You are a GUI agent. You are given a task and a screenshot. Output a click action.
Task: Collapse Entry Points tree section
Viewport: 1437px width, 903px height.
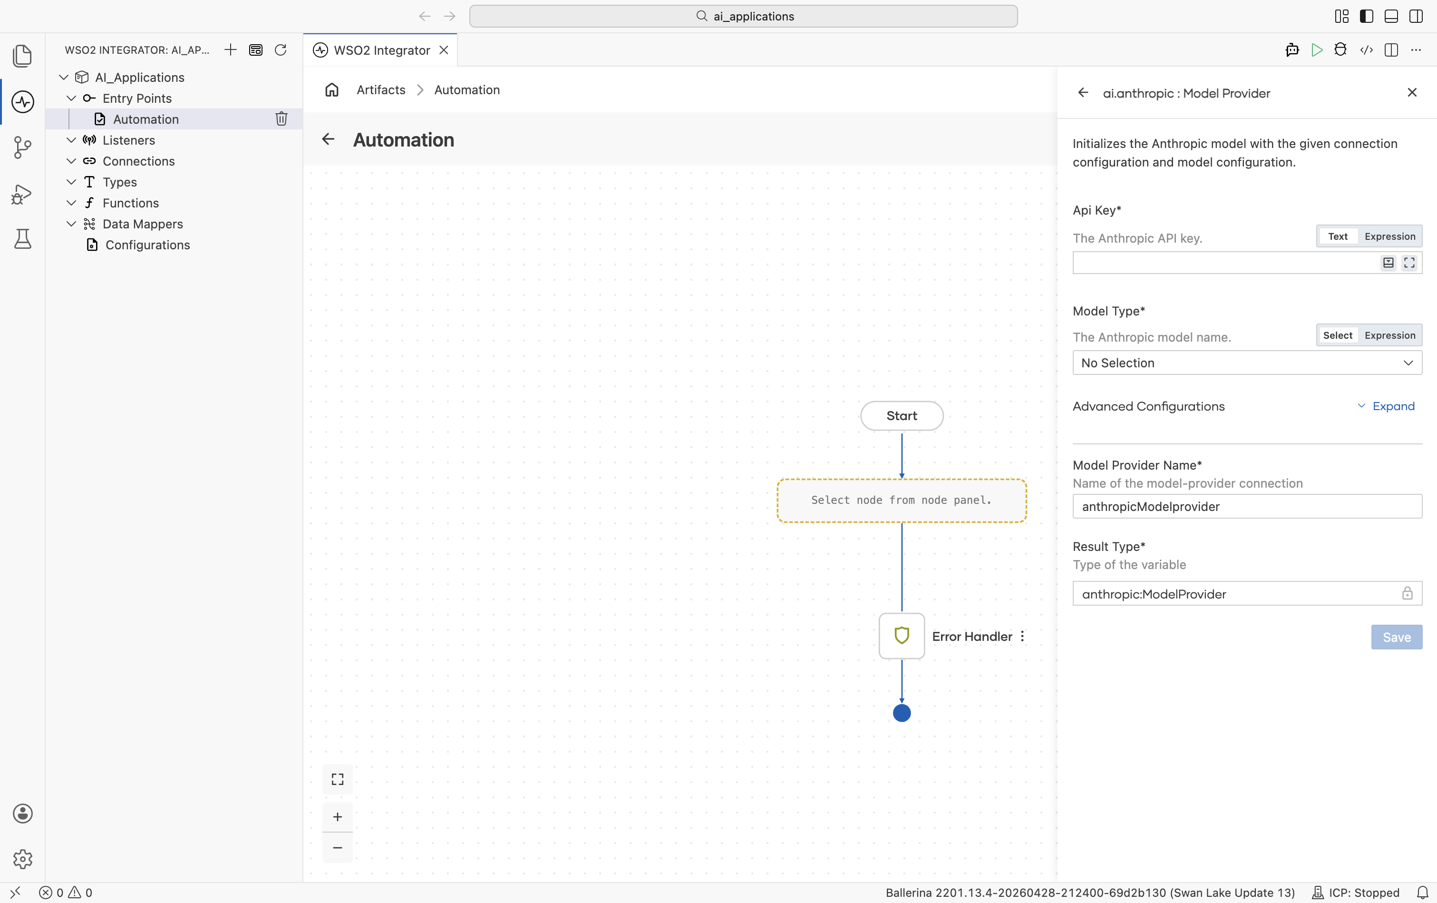(x=71, y=98)
